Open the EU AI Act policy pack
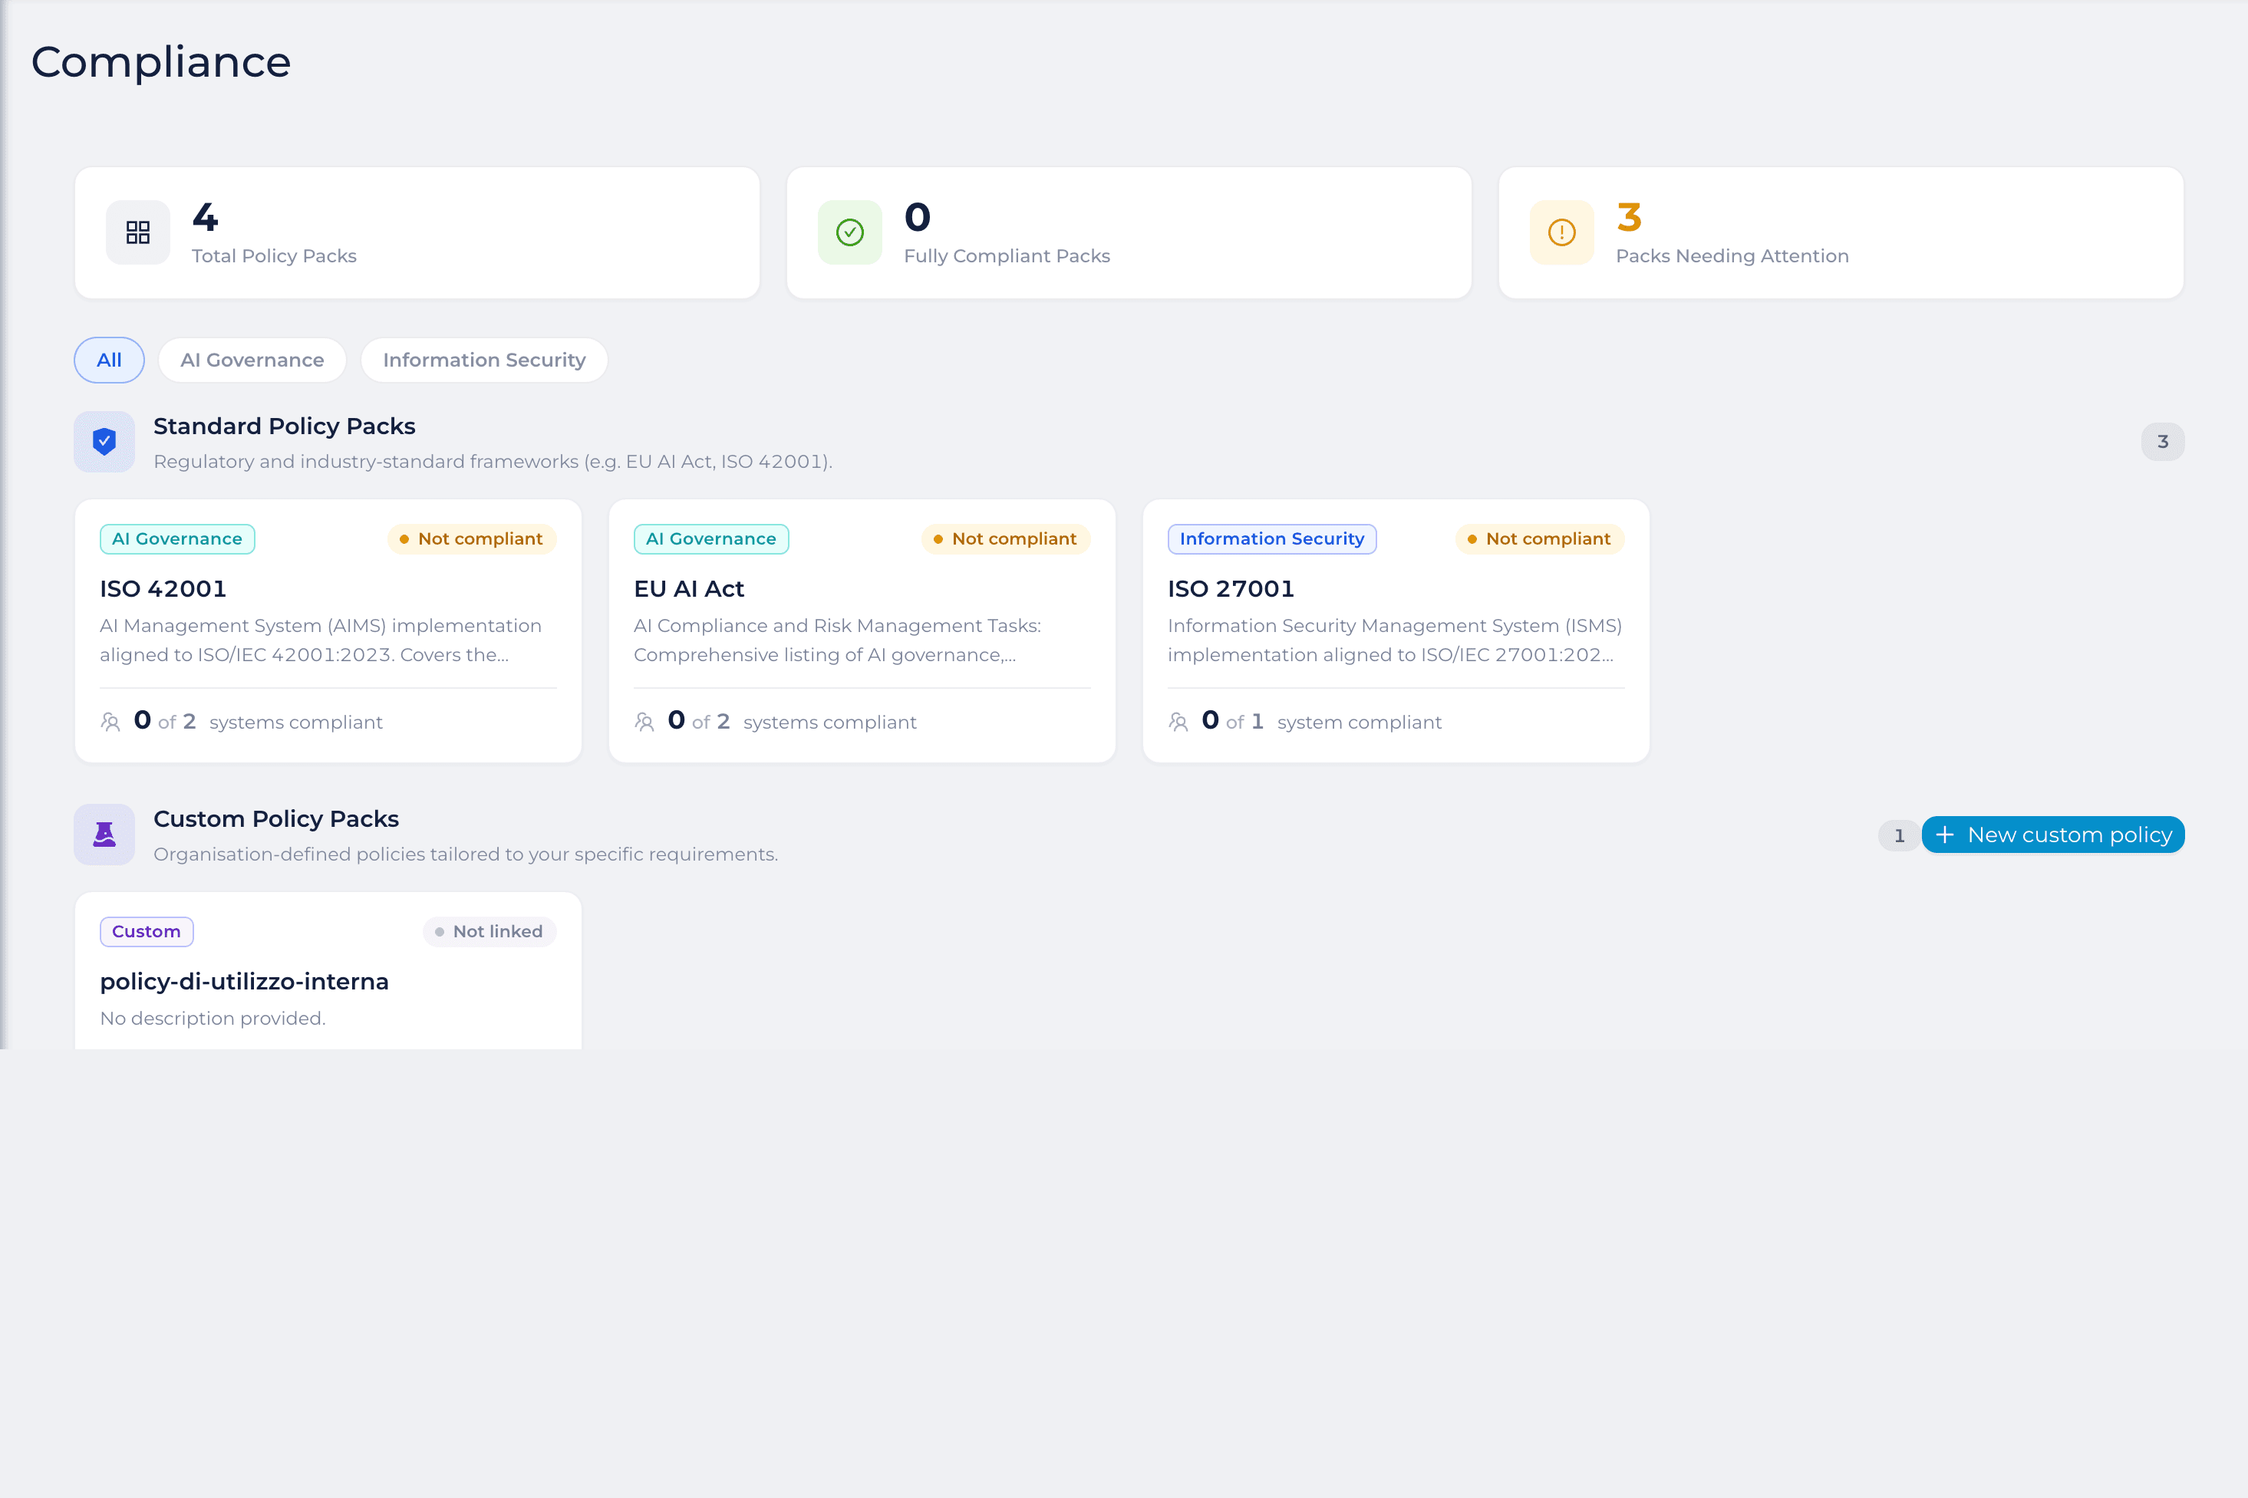Image resolution: width=2248 pixels, height=1498 pixels. click(862, 630)
